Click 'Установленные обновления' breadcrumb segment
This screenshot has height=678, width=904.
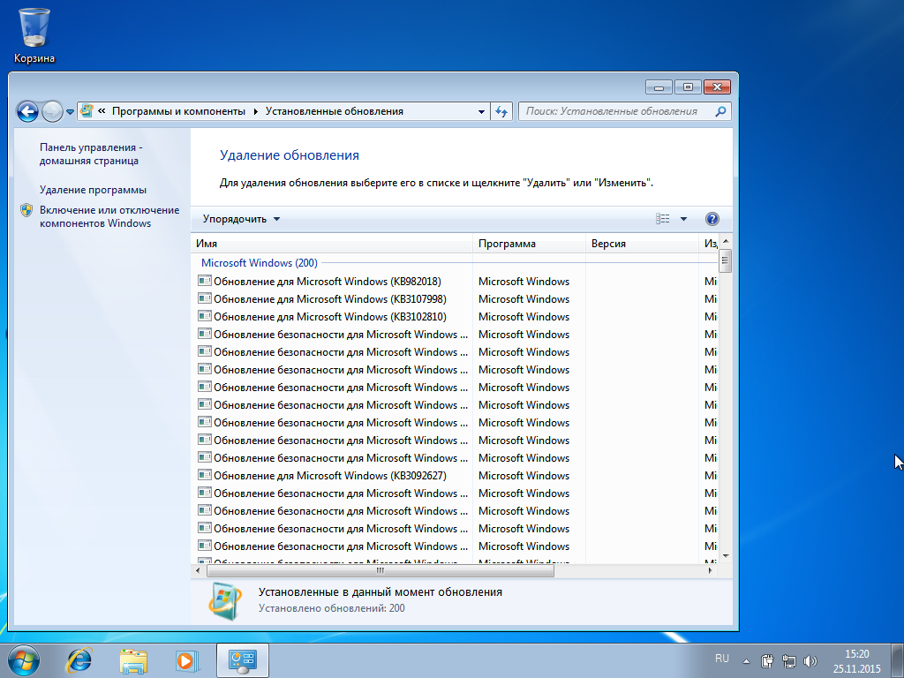pos(334,111)
